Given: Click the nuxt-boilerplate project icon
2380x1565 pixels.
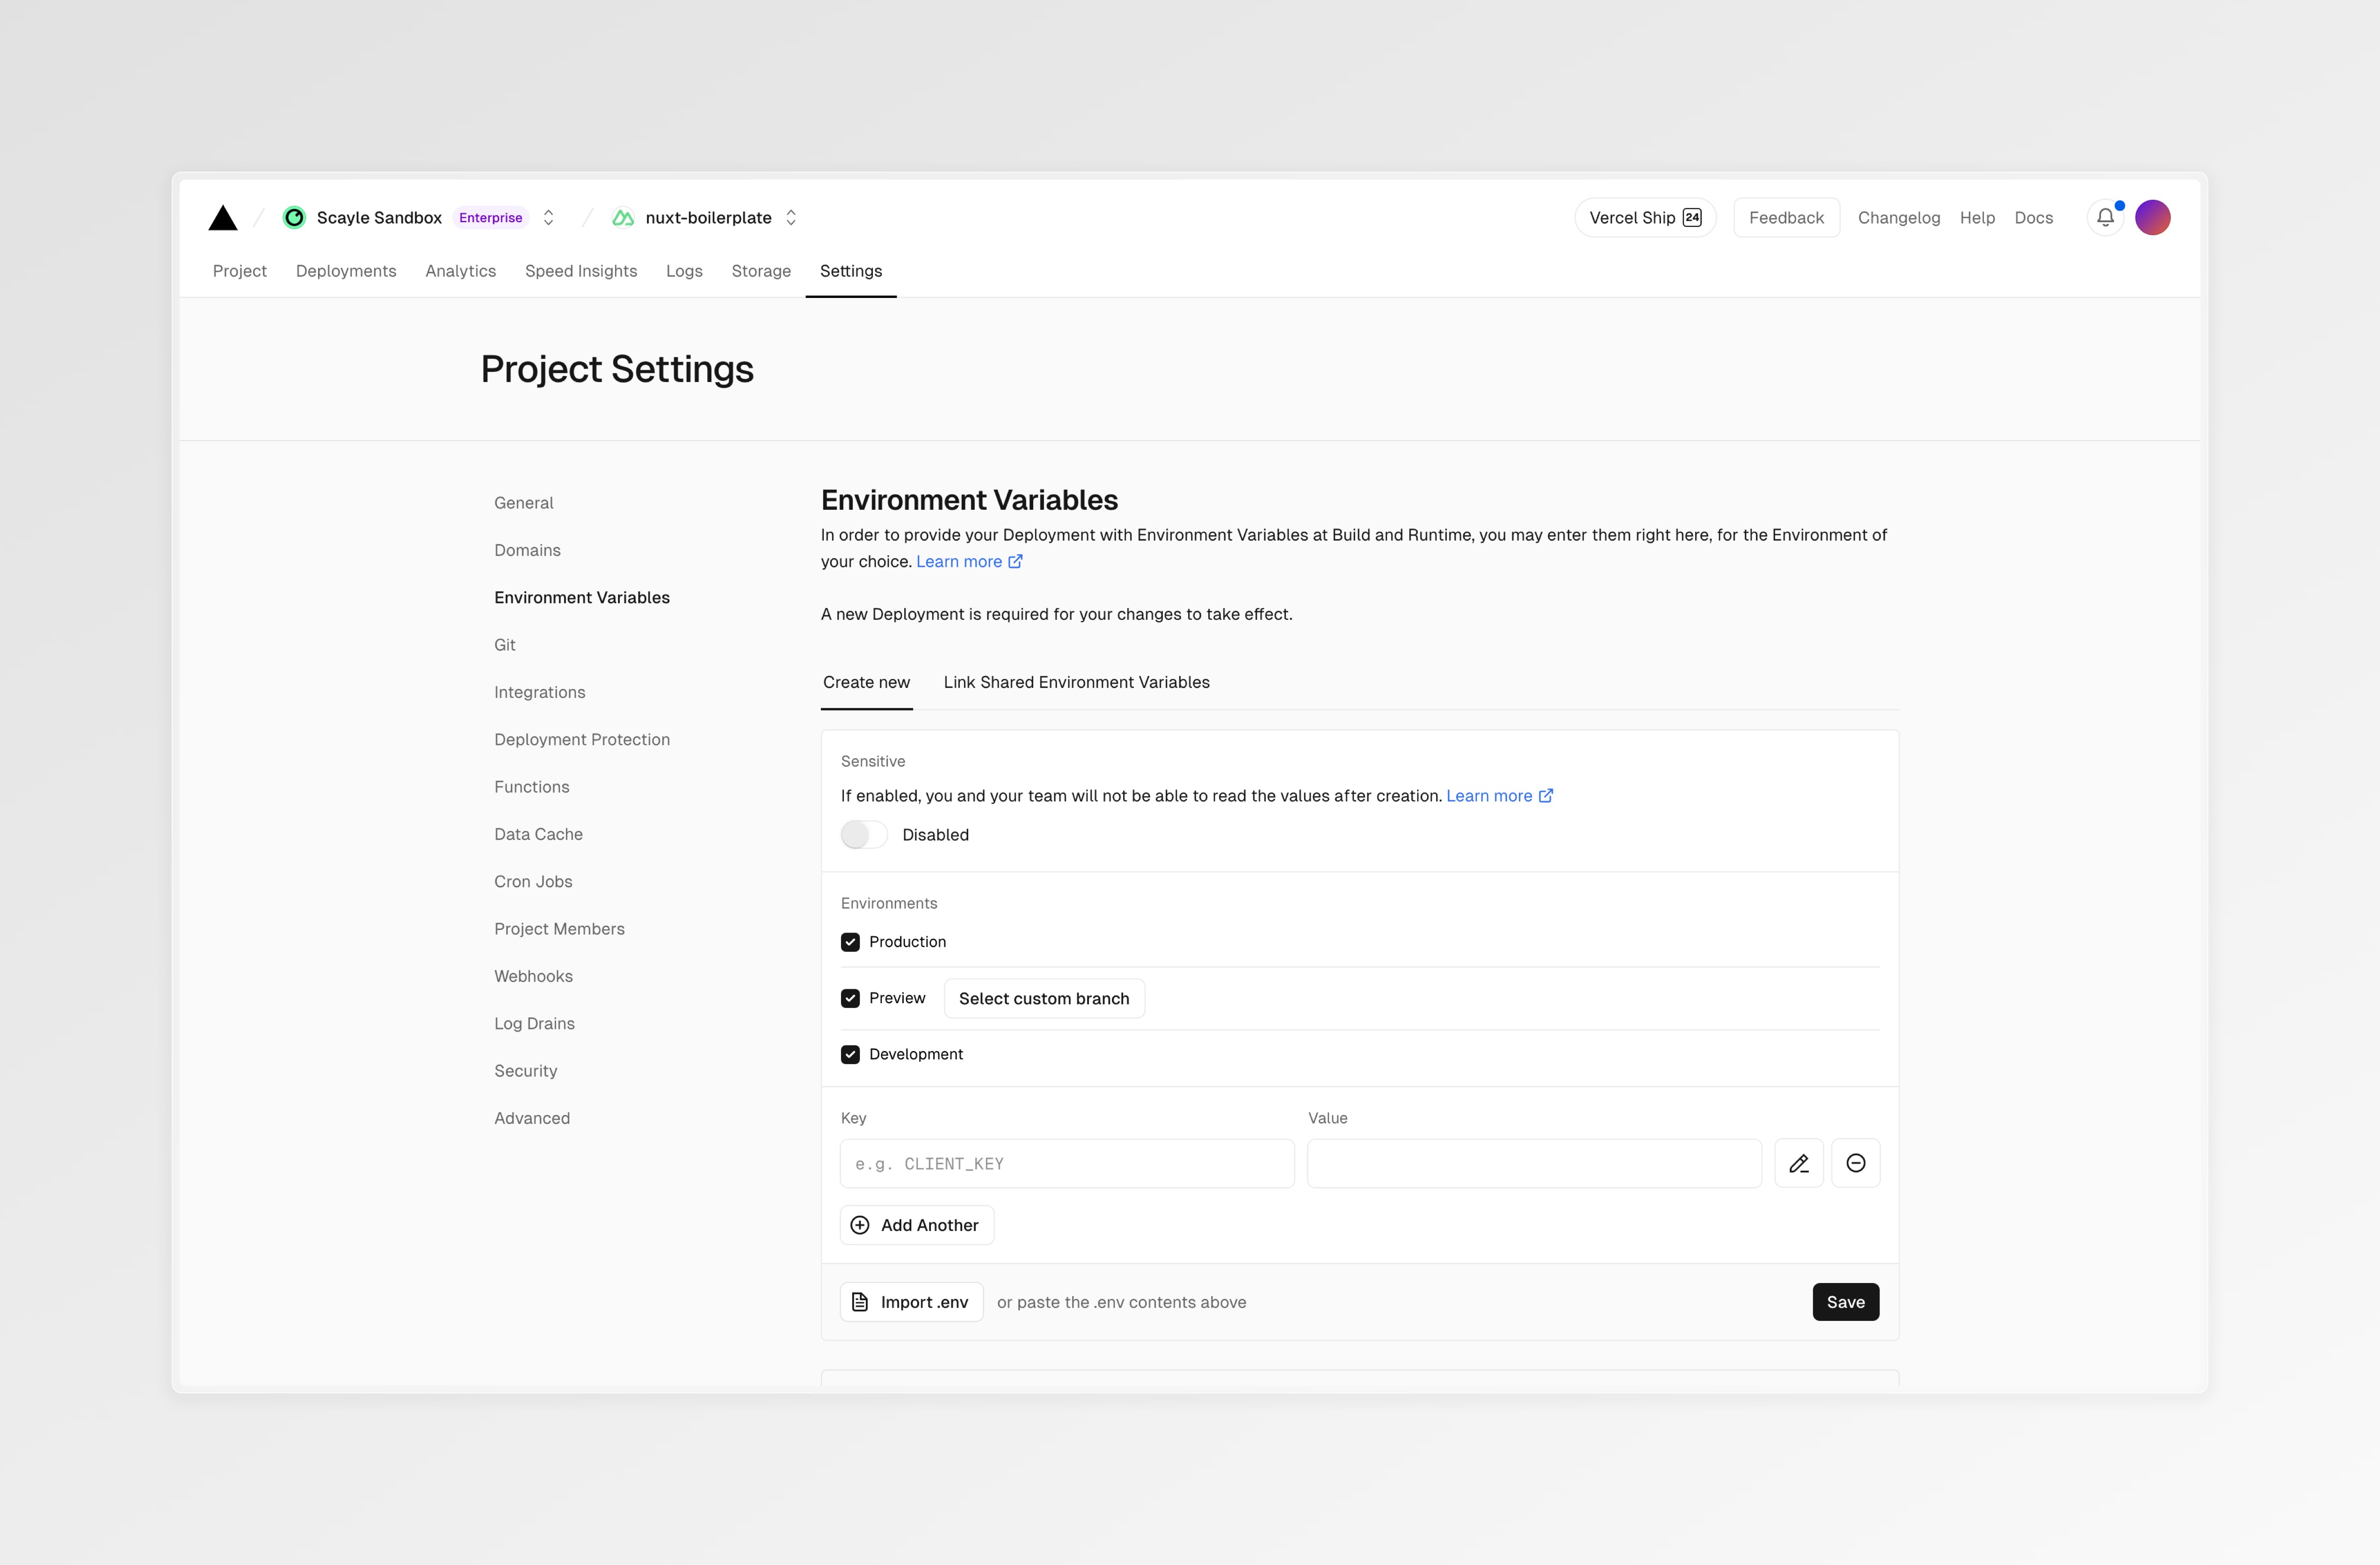Looking at the screenshot, I should pyautogui.click(x=623, y=217).
